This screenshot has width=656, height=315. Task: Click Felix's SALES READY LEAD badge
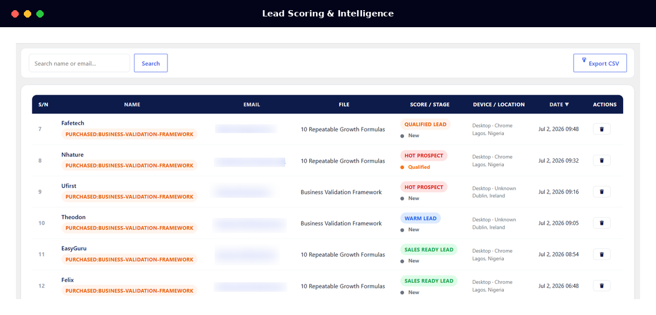[x=428, y=281]
